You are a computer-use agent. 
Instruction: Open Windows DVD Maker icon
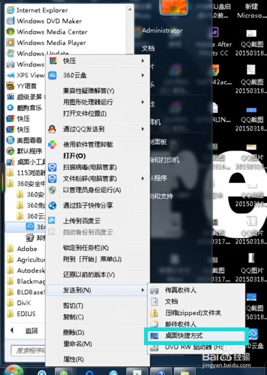coord(11,21)
